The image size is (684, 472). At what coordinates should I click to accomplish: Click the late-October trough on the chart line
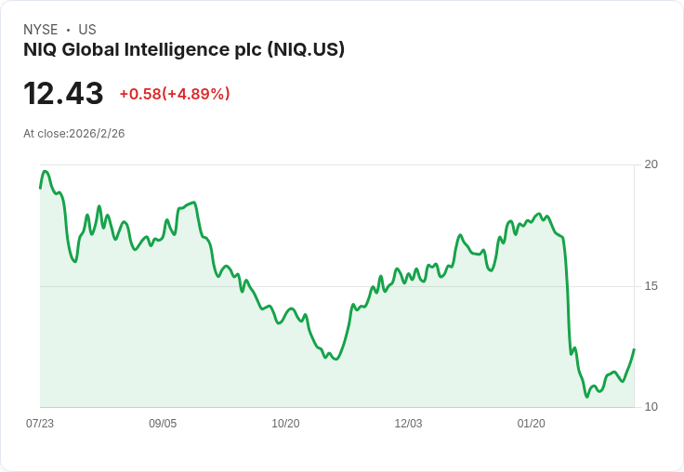point(335,359)
